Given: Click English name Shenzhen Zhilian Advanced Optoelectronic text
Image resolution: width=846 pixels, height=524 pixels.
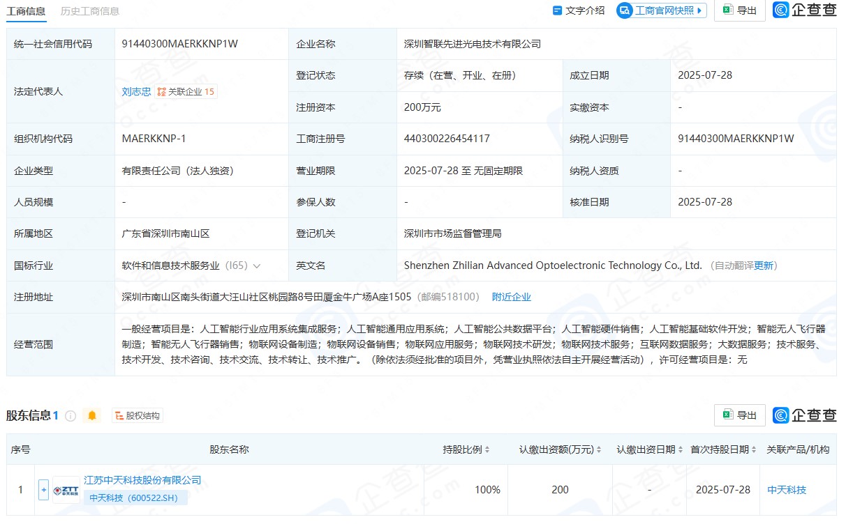Looking at the screenshot, I should 553,265.
